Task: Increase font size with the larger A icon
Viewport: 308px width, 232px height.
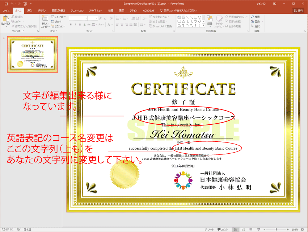Action: 101,18
